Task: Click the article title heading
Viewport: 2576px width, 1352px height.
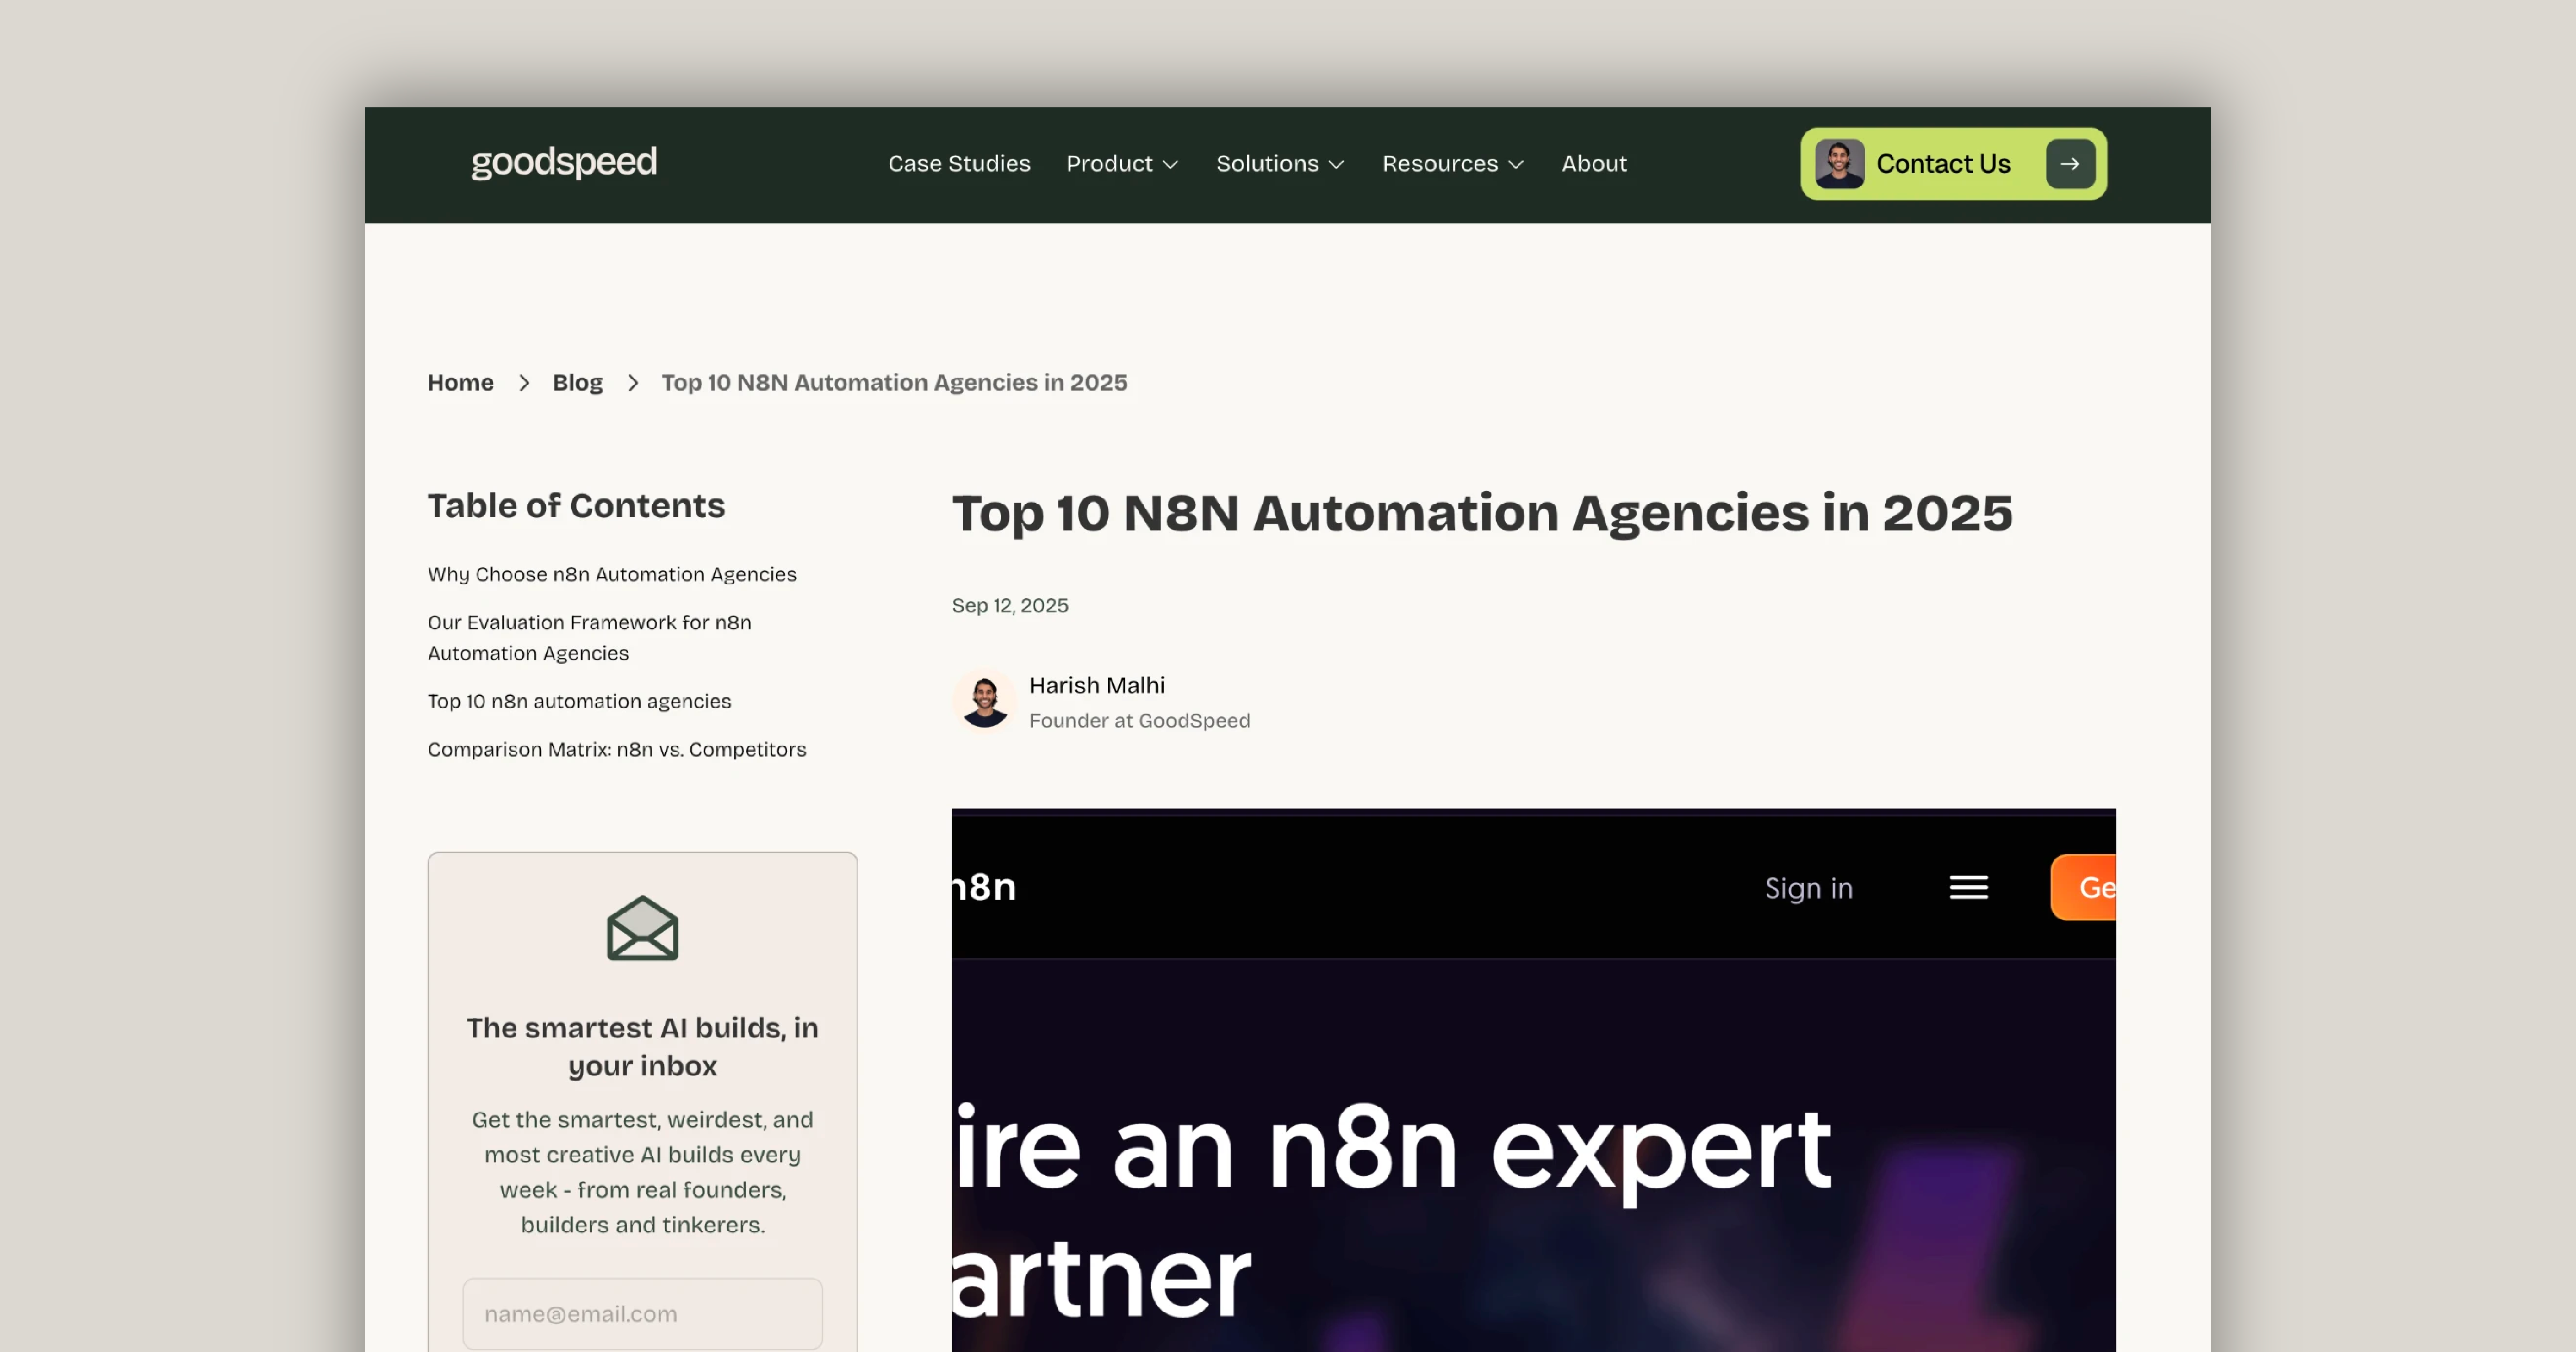Action: click(x=1482, y=513)
